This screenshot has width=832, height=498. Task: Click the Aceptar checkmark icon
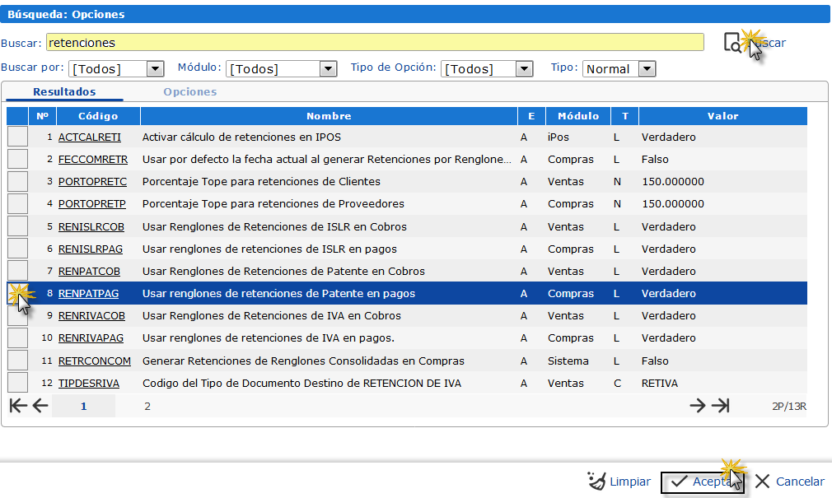[x=679, y=482]
